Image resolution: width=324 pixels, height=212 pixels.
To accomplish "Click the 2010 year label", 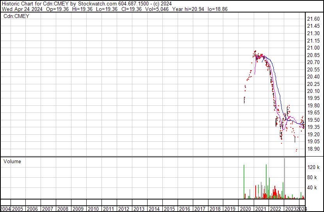I will pos(93,209).
